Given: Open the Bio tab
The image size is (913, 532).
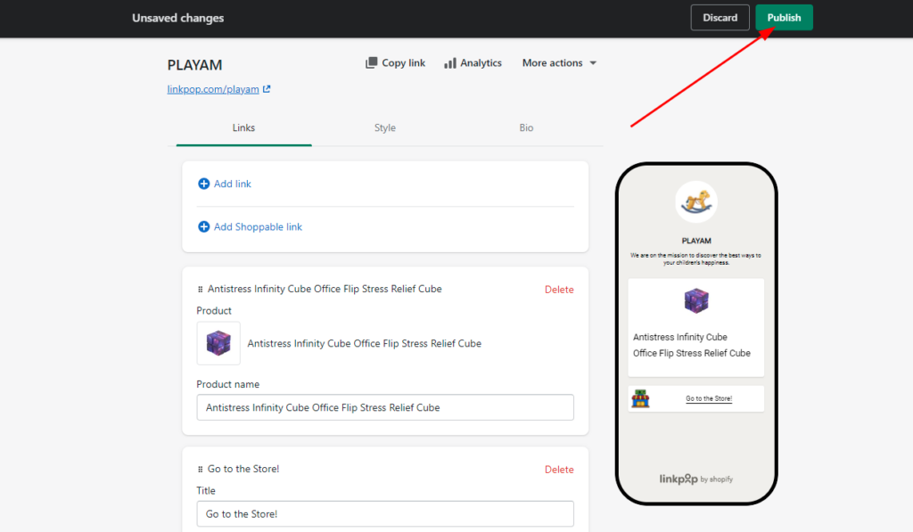Looking at the screenshot, I should (526, 127).
